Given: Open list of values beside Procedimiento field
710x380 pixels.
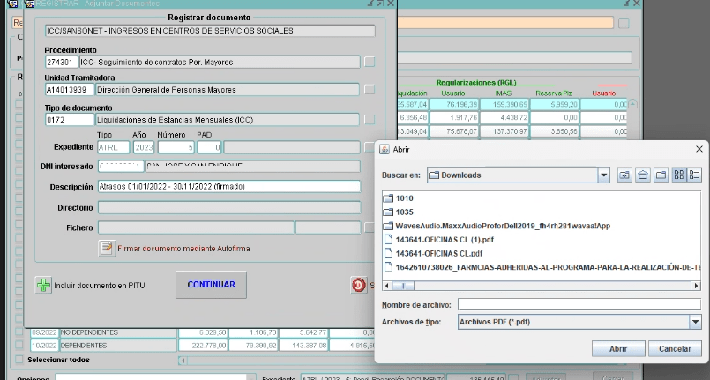Looking at the screenshot, I should 370,62.
